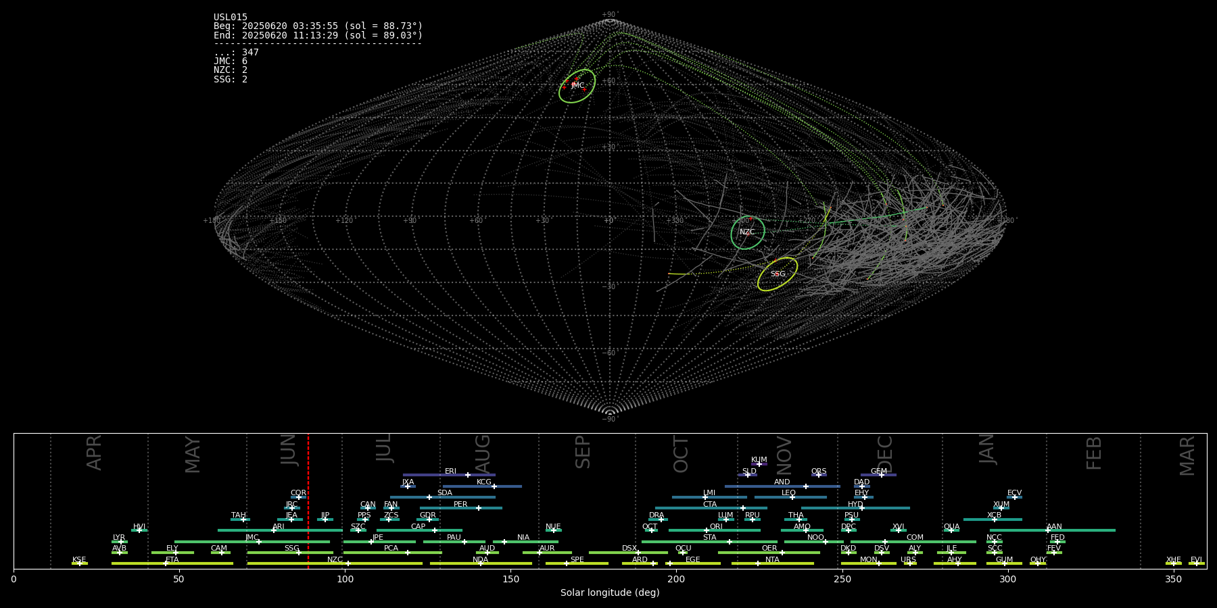The height and width of the screenshot is (608, 1217).
Task: Click the 'Solar longitude (deg)' axis title
Action: (610, 593)
